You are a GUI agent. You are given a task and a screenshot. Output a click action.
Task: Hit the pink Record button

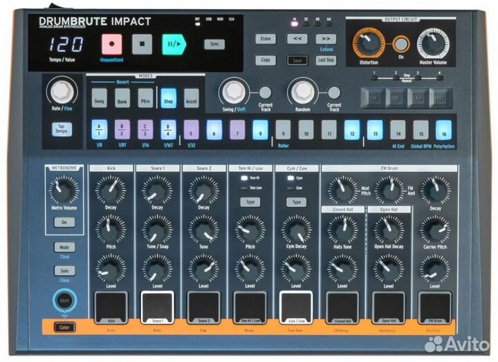tap(112, 44)
